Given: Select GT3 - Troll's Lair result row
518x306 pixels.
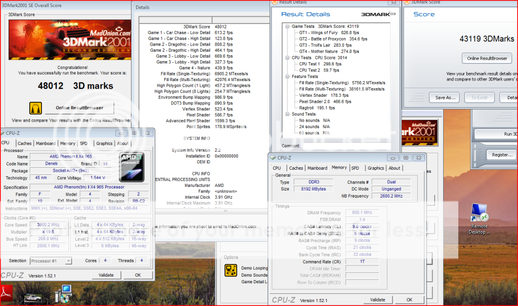Looking at the screenshot, I should click(325, 45).
